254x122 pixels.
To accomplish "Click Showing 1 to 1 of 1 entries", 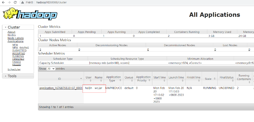I will 56,107.
